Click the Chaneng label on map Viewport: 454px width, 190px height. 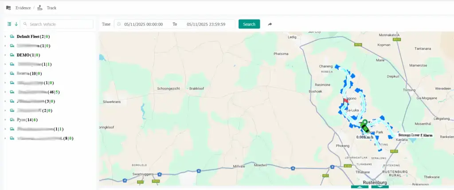[x=325, y=66]
